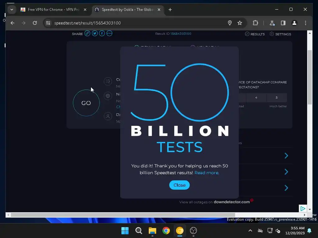Rate the provider 4
Screen dimensions: 318x238
pyautogui.click(x=256, y=98)
